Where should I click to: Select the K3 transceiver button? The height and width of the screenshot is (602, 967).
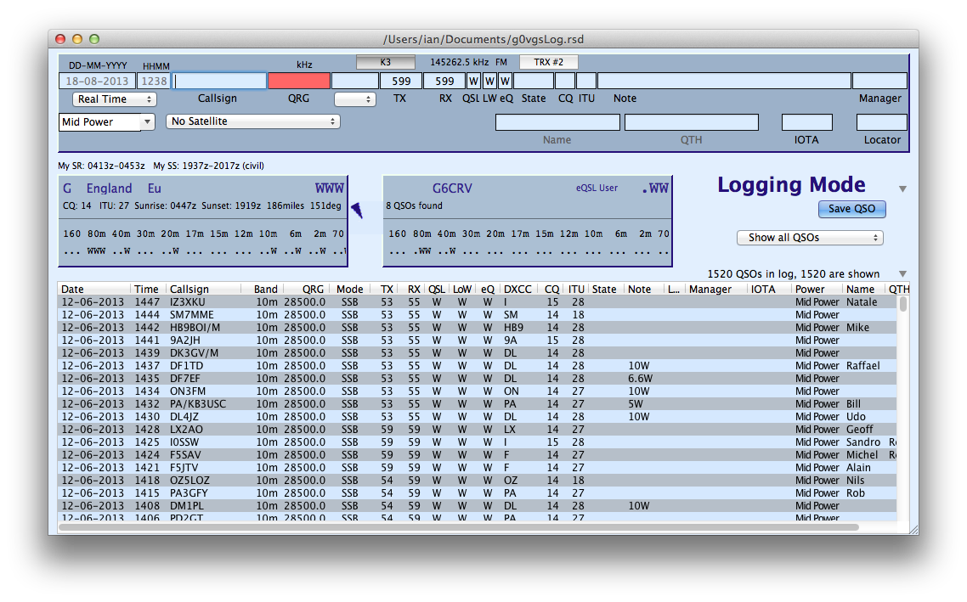tap(386, 62)
